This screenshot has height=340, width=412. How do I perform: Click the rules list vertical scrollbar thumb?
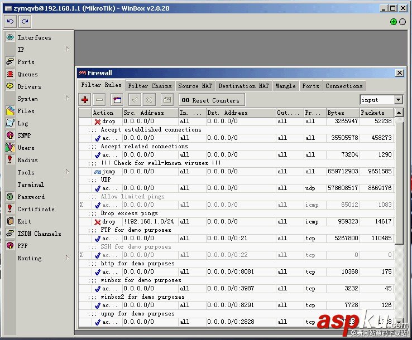tap(399, 183)
